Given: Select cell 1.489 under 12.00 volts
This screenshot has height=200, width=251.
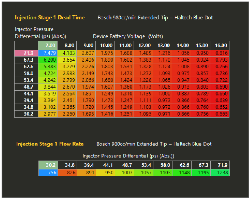Looking at the screenshot, I should 143,53.
